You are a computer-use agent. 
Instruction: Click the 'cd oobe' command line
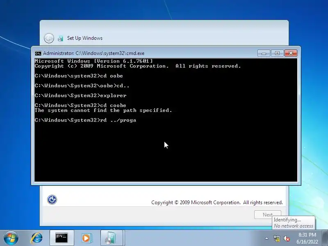79,76
